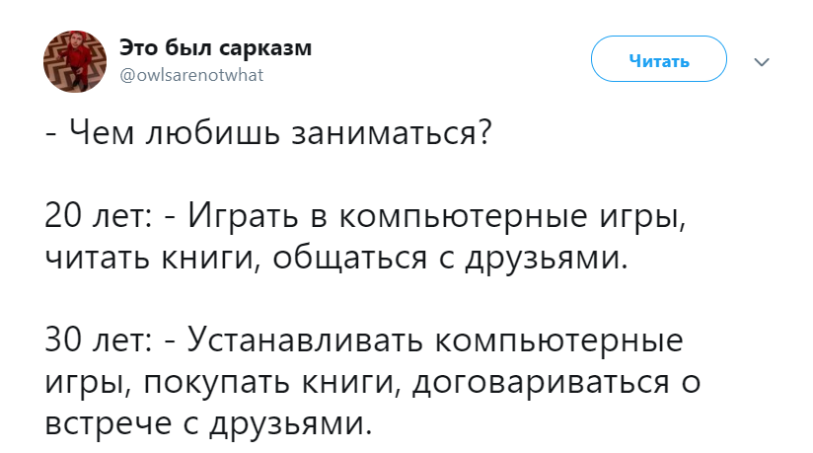Click the word друзьями in the last line
This screenshot has height=453, width=813.
pyautogui.click(x=290, y=424)
